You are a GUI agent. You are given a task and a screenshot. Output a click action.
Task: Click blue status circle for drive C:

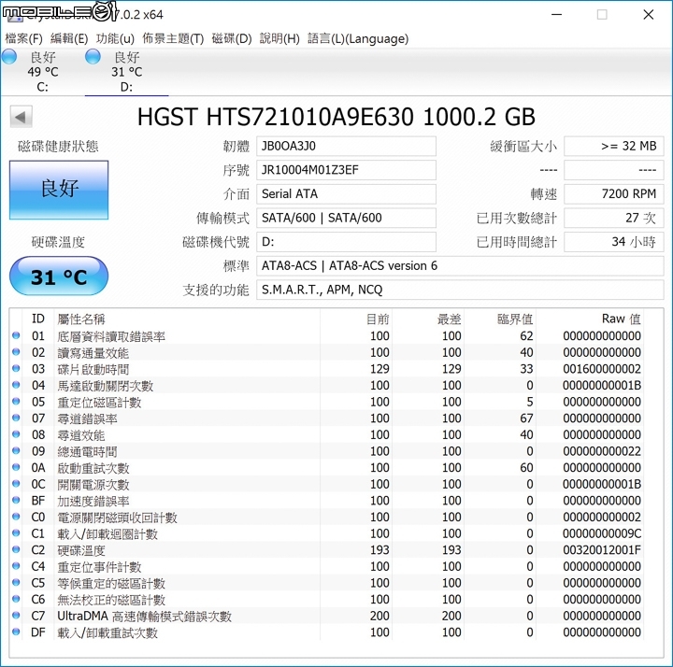coord(9,57)
